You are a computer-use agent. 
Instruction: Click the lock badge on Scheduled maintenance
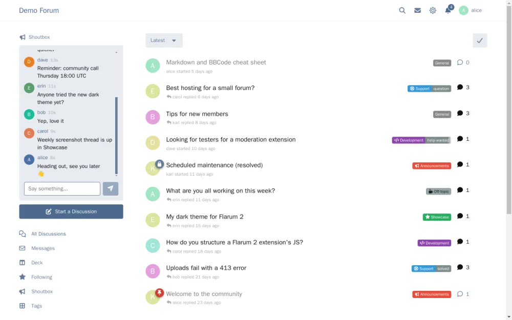[159, 164]
